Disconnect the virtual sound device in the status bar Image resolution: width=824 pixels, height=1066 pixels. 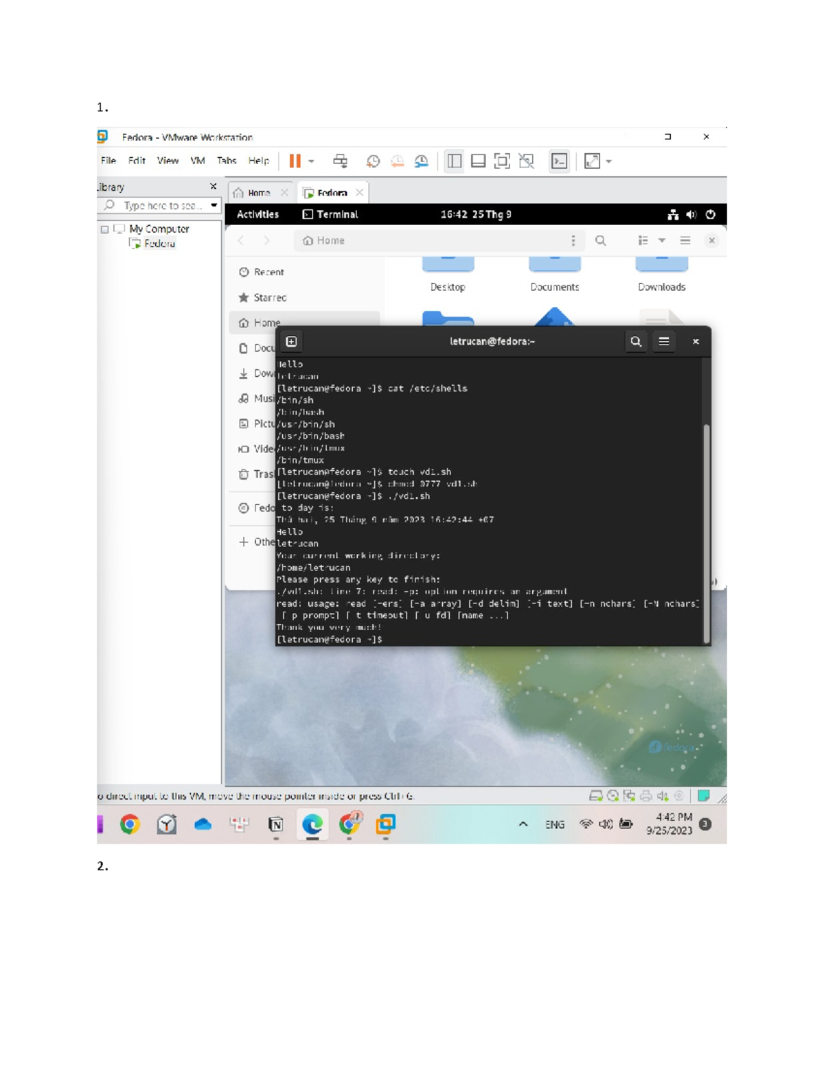tap(661, 796)
